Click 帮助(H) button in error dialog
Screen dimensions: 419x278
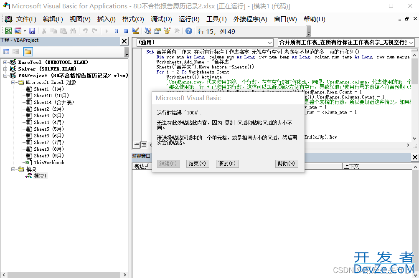(x=286, y=164)
